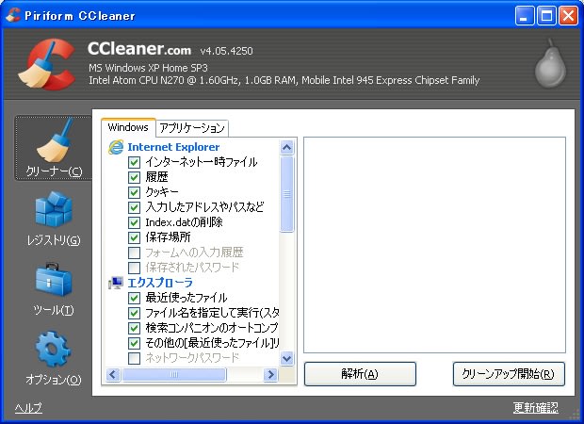Uncheck 最近使ったファイル checkbox
This screenshot has width=584, height=424.
pyautogui.click(x=134, y=298)
